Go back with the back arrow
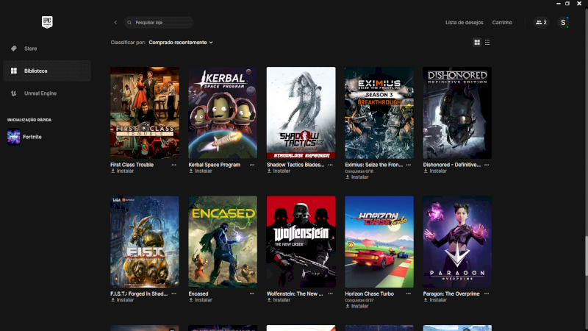The width and height of the screenshot is (588, 331). (x=115, y=23)
